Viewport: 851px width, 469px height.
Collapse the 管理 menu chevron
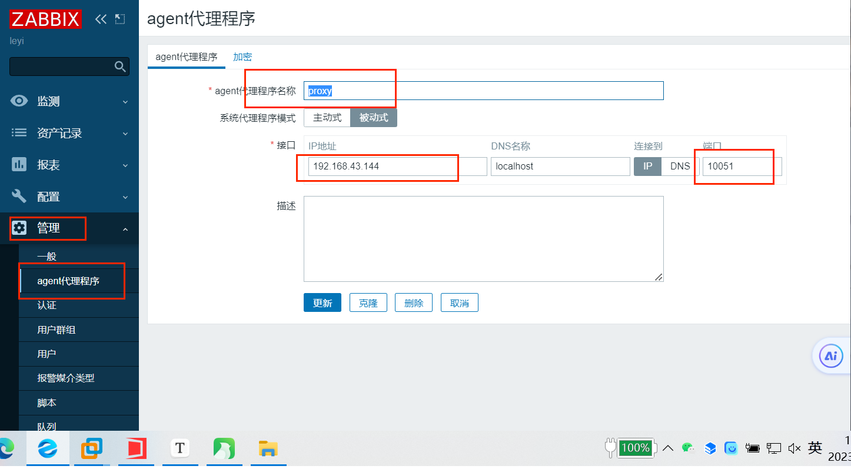click(125, 229)
